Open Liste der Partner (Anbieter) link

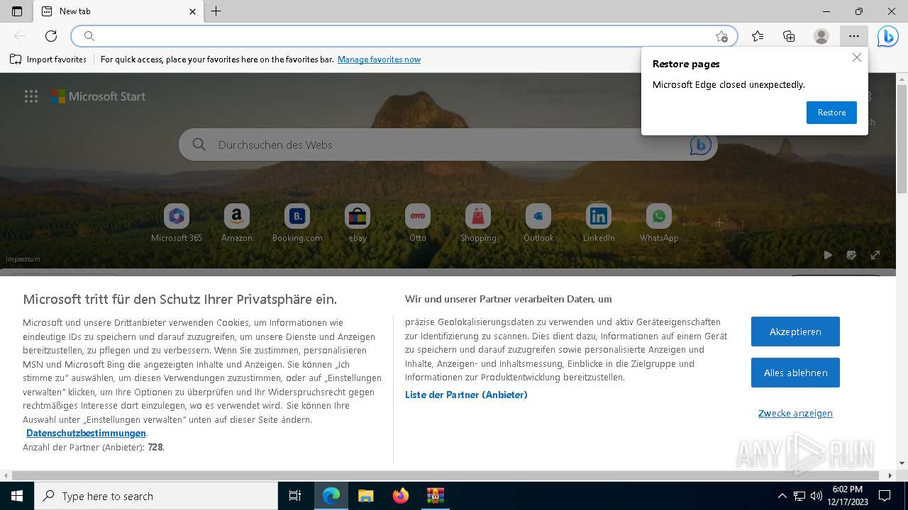tap(466, 395)
